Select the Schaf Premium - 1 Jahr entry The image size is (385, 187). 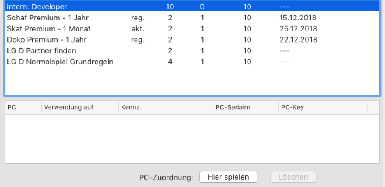[x=48, y=18]
